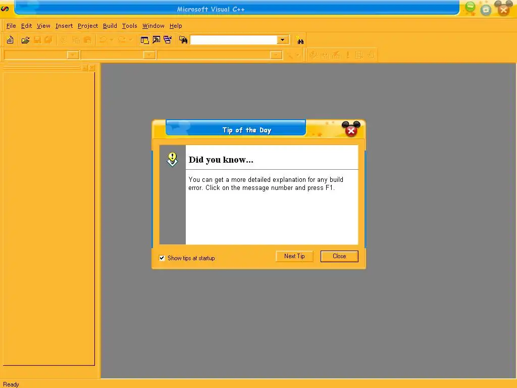The height and width of the screenshot is (388, 517).
Task: Click the Save All icon
Action: pos(48,40)
